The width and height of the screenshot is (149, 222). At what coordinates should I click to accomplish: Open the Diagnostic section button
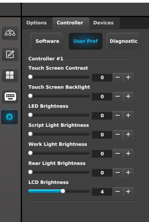click(x=123, y=41)
